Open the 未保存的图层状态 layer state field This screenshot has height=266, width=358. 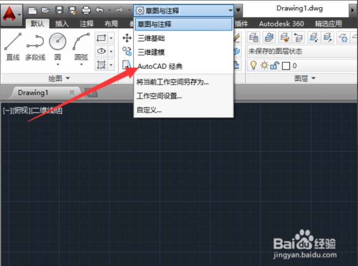click(x=302, y=51)
